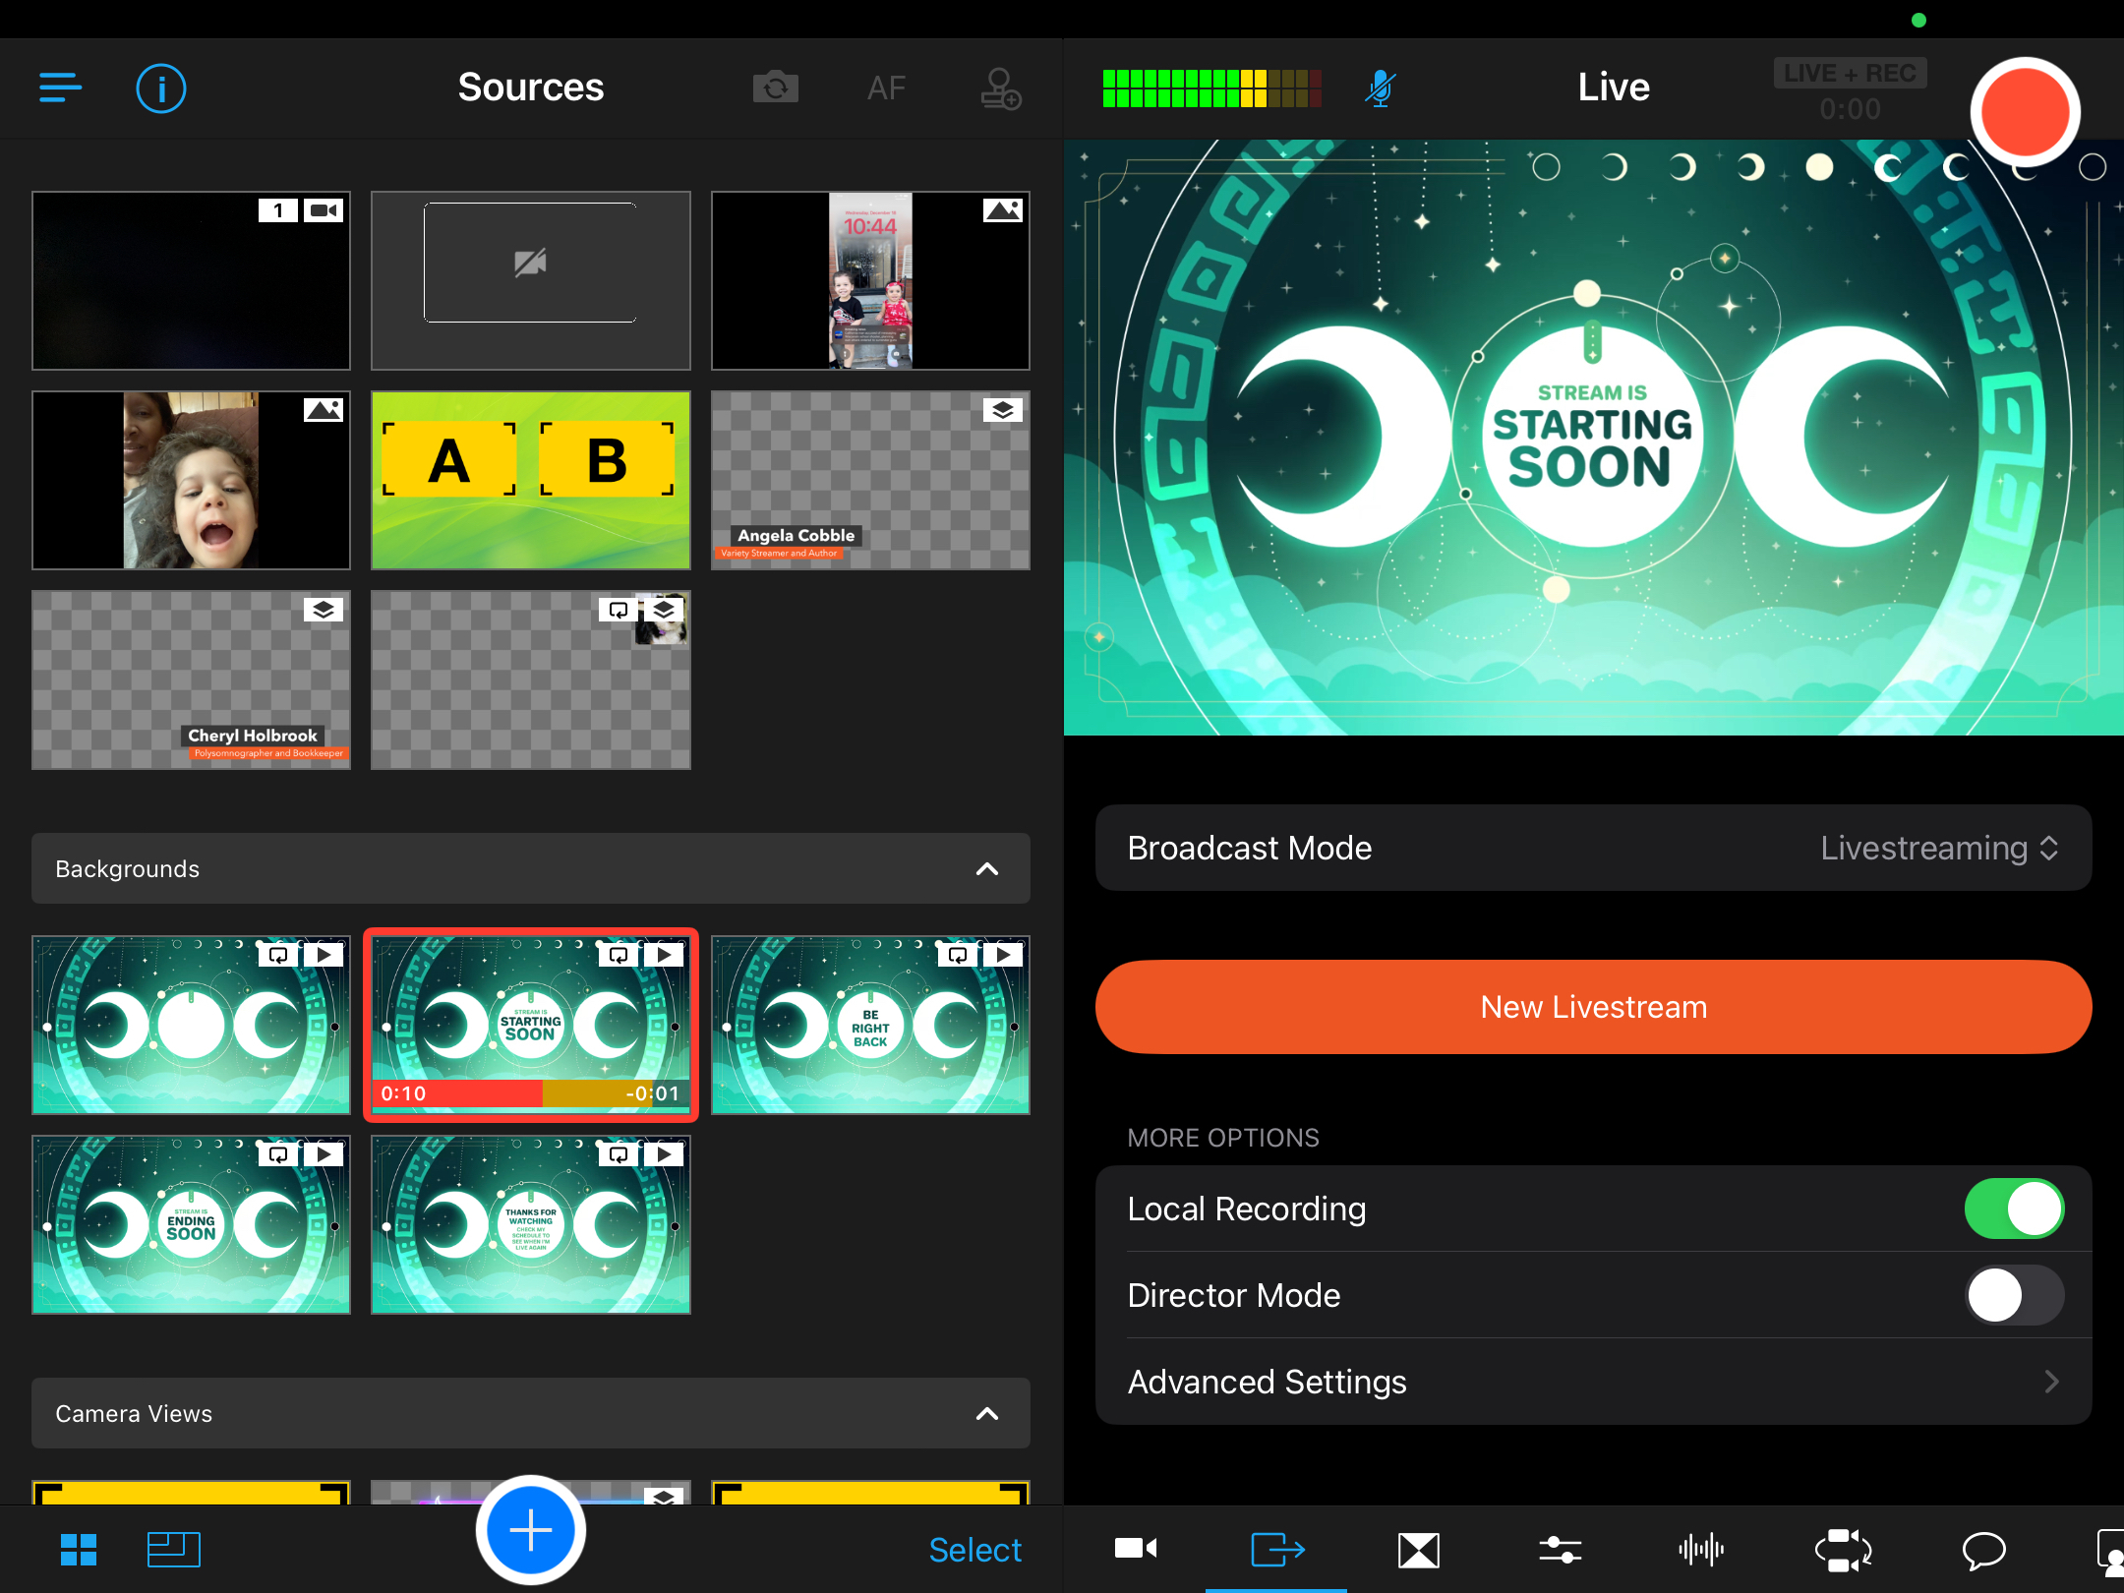
Task: Collapse the Camera Views section
Action: [986, 1414]
